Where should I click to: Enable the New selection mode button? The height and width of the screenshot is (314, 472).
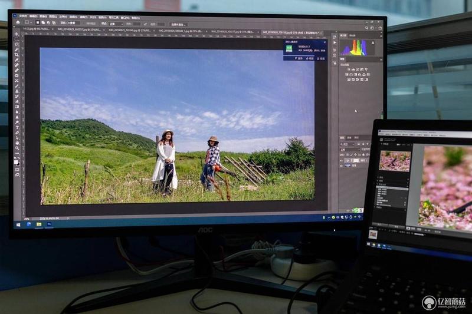[x=38, y=22]
